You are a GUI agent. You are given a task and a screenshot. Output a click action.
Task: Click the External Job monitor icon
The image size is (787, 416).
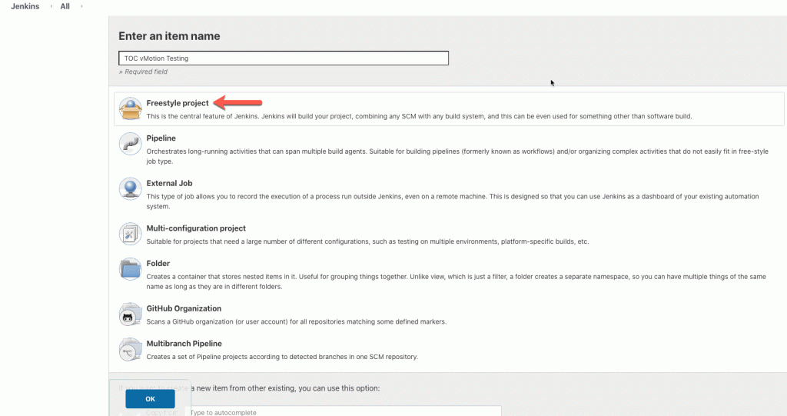[x=130, y=189]
